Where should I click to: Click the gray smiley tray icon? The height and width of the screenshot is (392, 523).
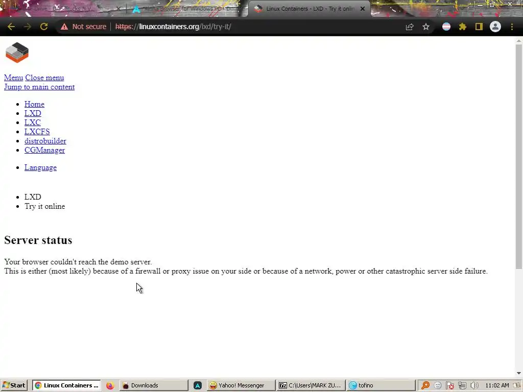tap(438, 385)
